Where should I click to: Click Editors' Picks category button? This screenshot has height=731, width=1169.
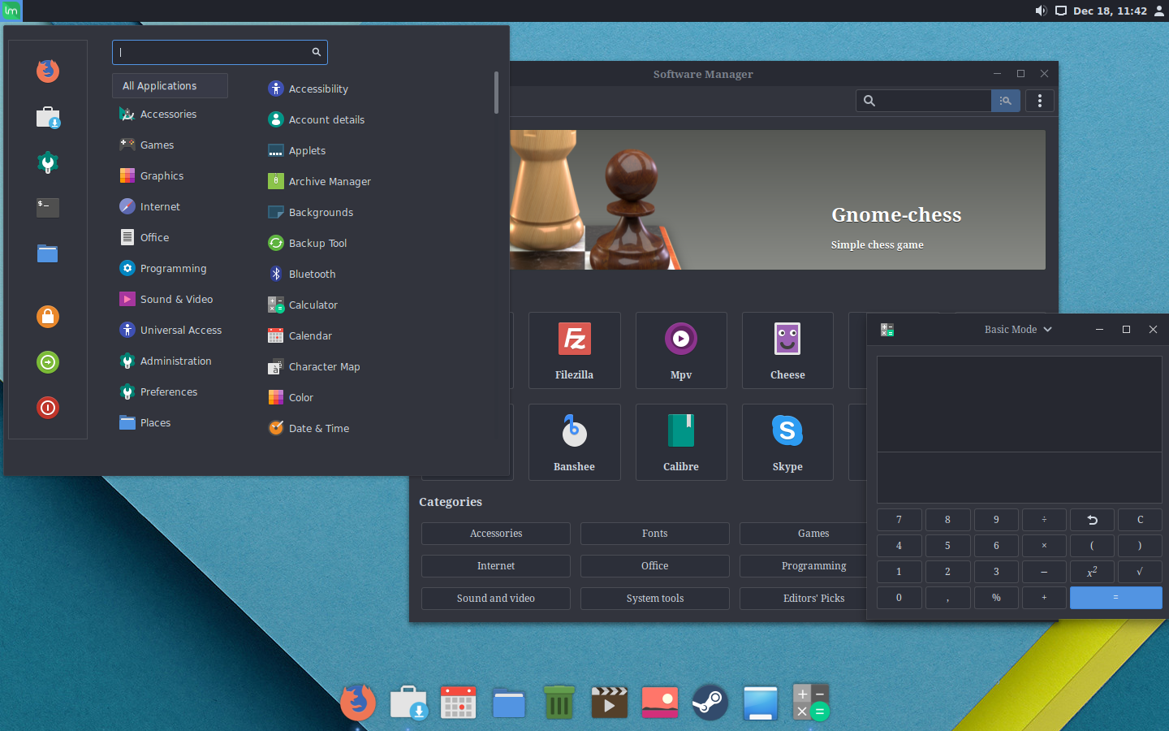tap(804, 599)
